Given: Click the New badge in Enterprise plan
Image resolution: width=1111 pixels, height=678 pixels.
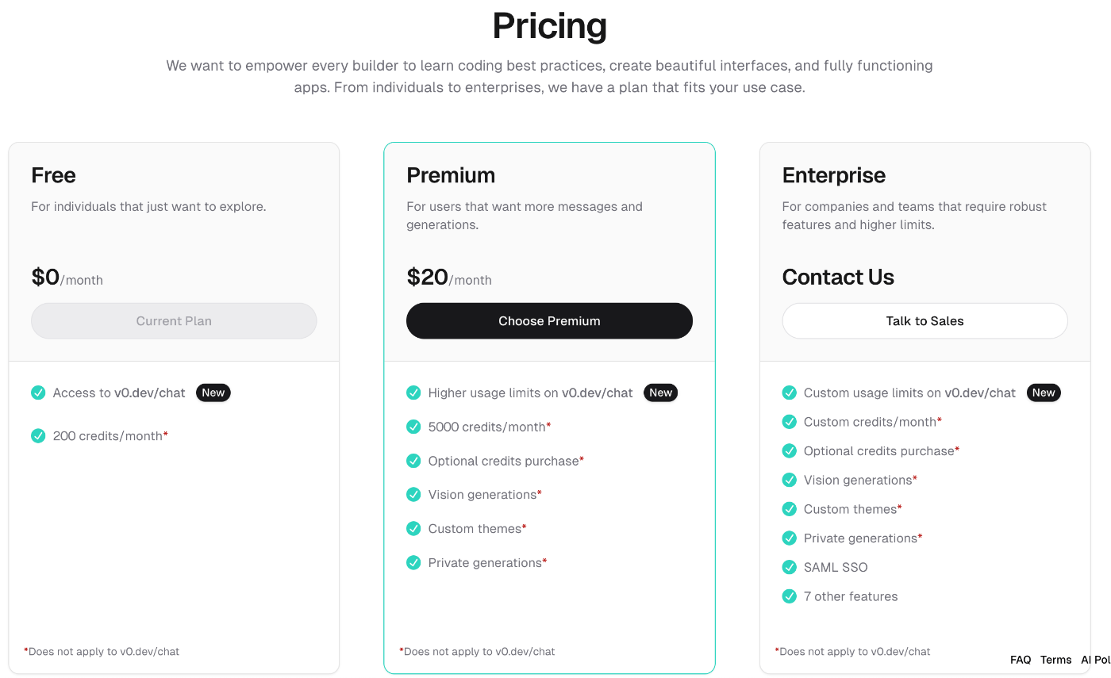Looking at the screenshot, I should (1044, 393).
